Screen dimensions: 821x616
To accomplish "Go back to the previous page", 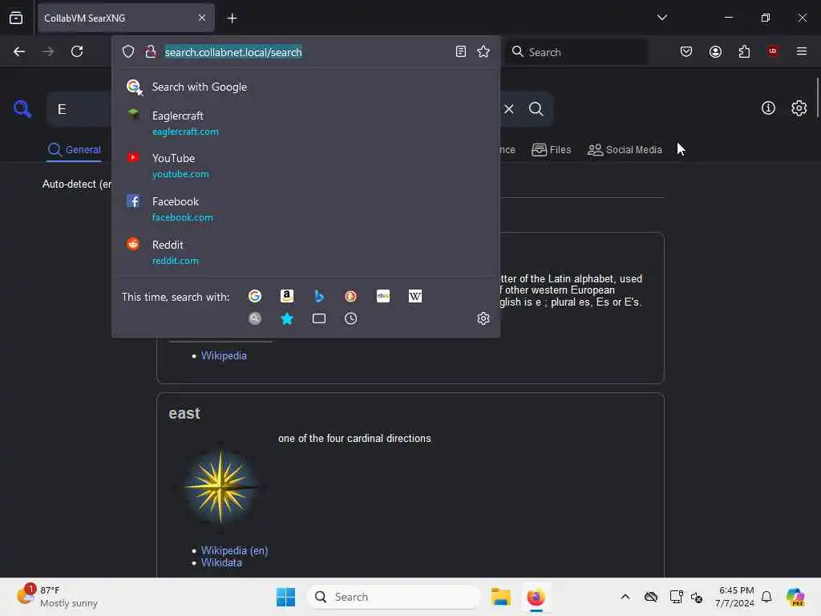I will point(19,51).
